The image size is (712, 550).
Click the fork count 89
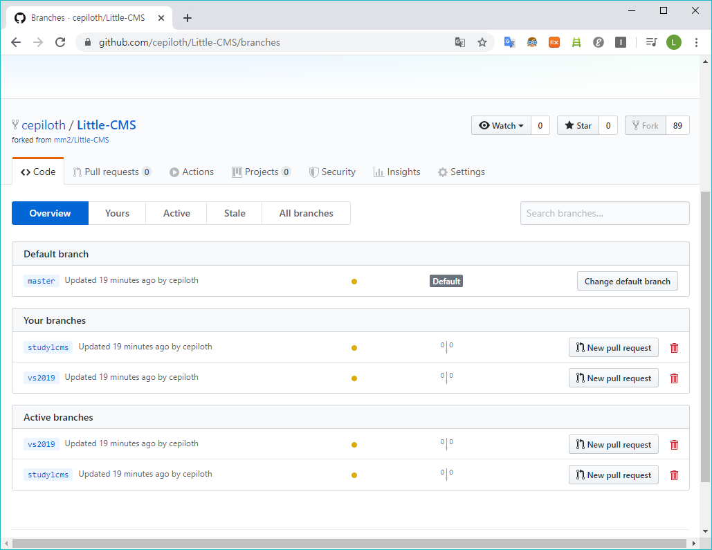[x=677, y=126]
